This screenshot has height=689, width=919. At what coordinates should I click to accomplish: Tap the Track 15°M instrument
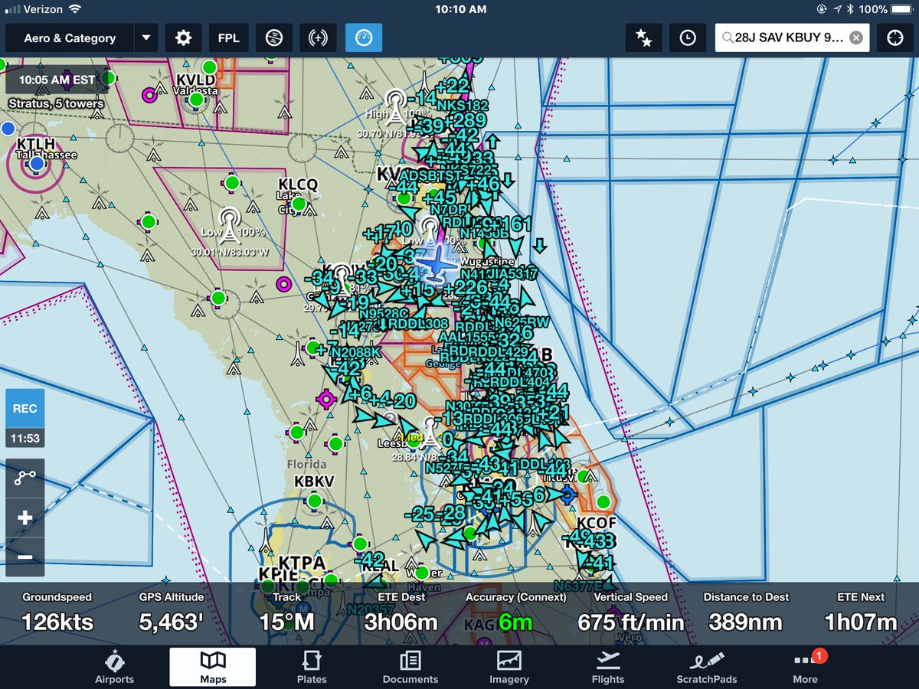[x=286, y=613]
